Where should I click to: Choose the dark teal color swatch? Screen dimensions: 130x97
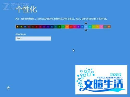tap(56, 27)
